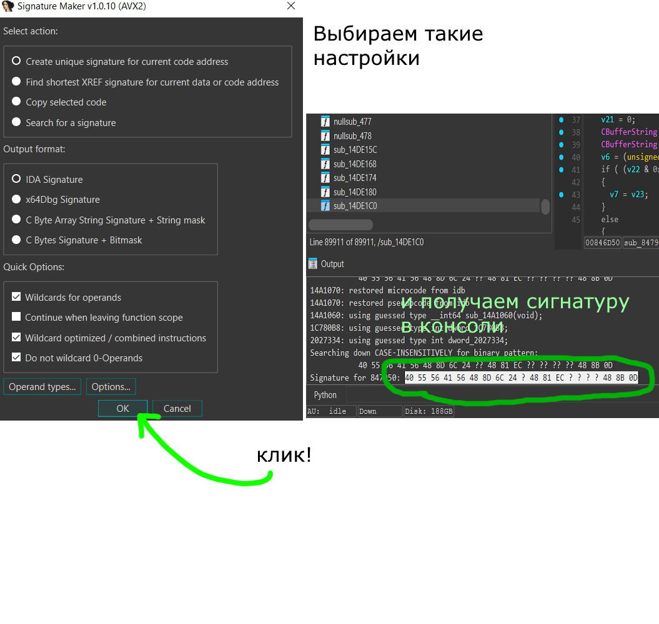Click function icon beside nullsub_478
Viewport: 659px width, 624px height.
(x=325, y=135)
